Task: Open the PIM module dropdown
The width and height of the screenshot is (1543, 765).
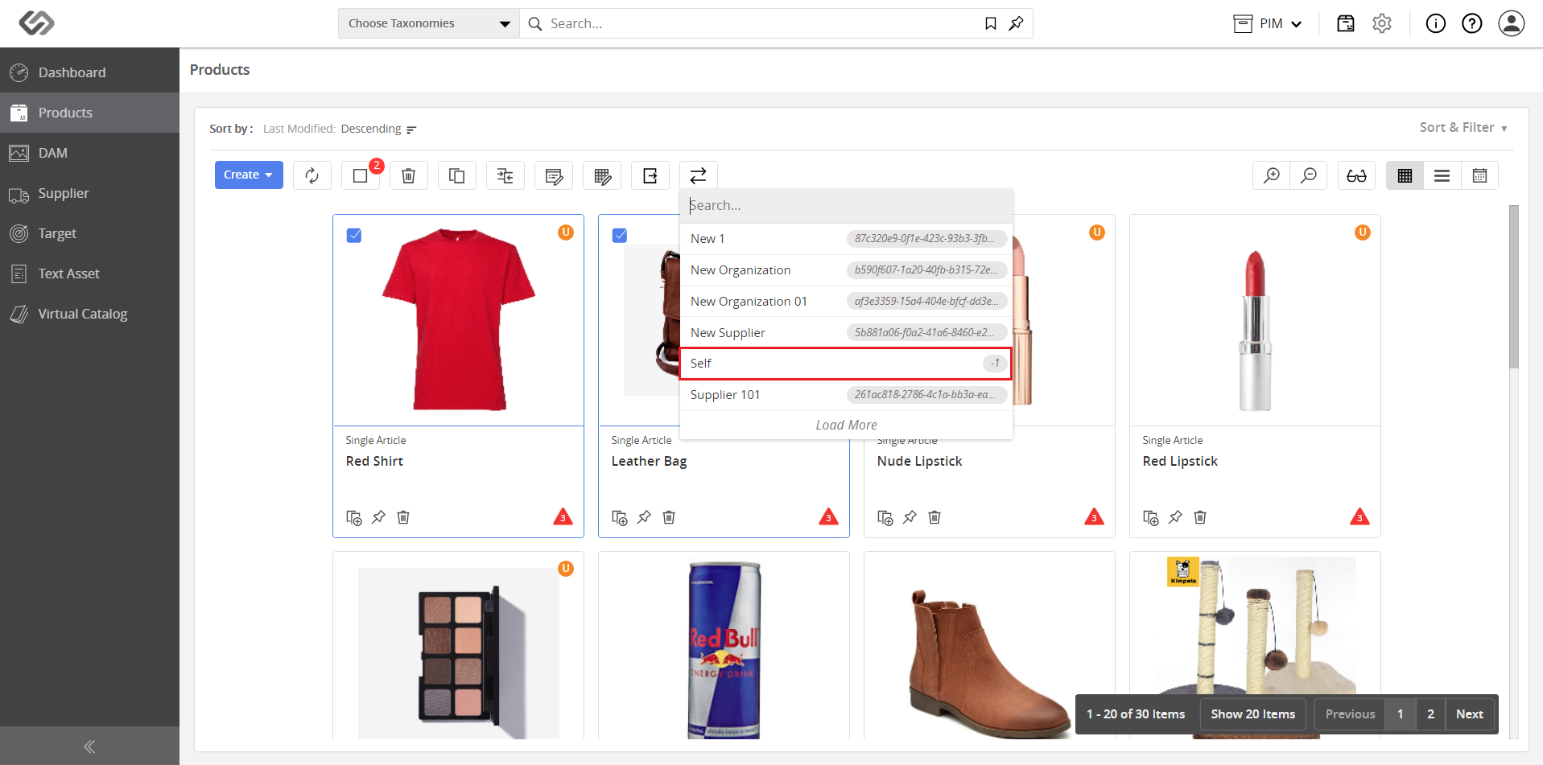Action: (x=1268, y=23)
